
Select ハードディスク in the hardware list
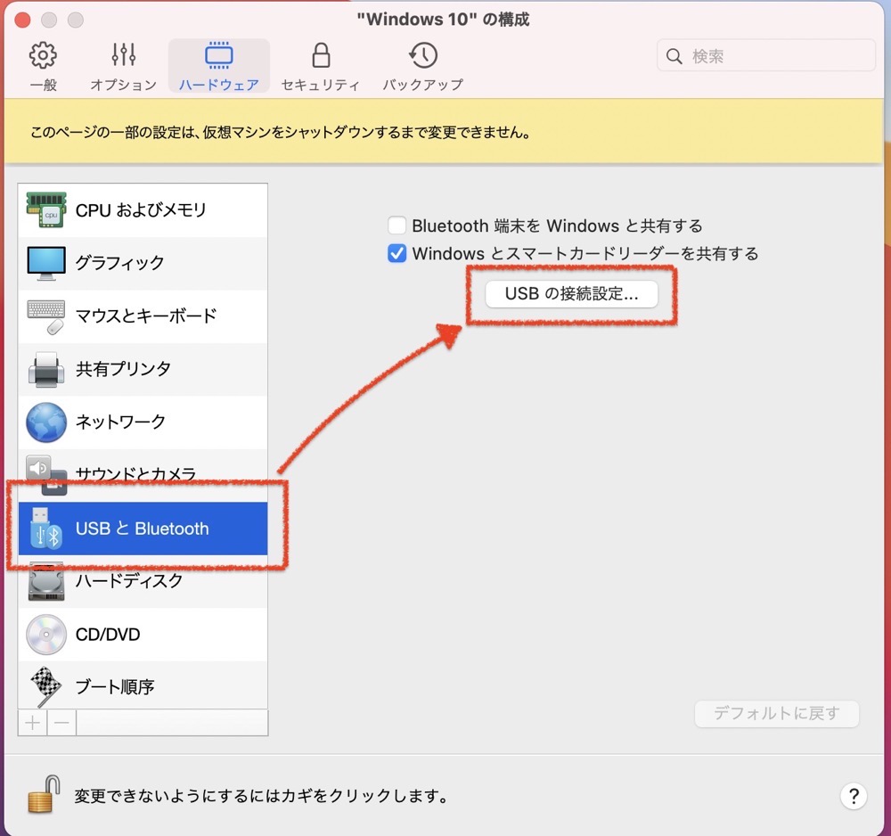[x=143, y=581]
